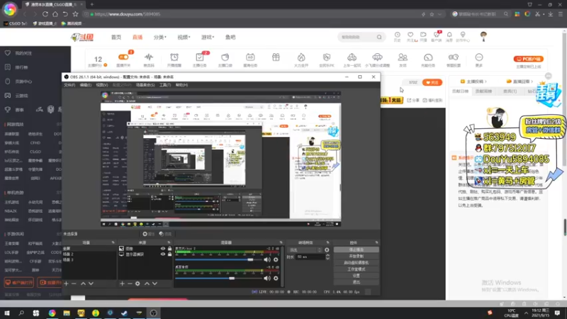Viewport: 567px width, 319px height.
Task: Open settings gear for second audio channel
Action: pos(276,278)
